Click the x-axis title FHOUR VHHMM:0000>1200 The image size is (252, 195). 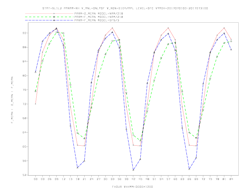132,187
